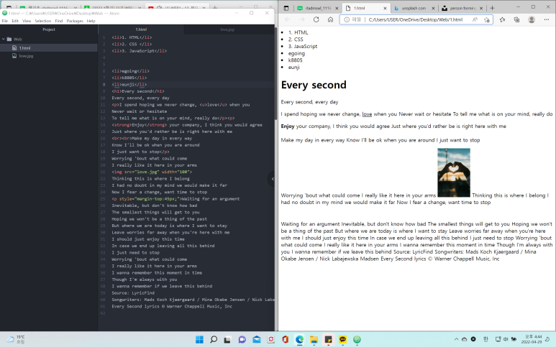Switch to the love.jpg editor tab in Atom

coord(227,29)
